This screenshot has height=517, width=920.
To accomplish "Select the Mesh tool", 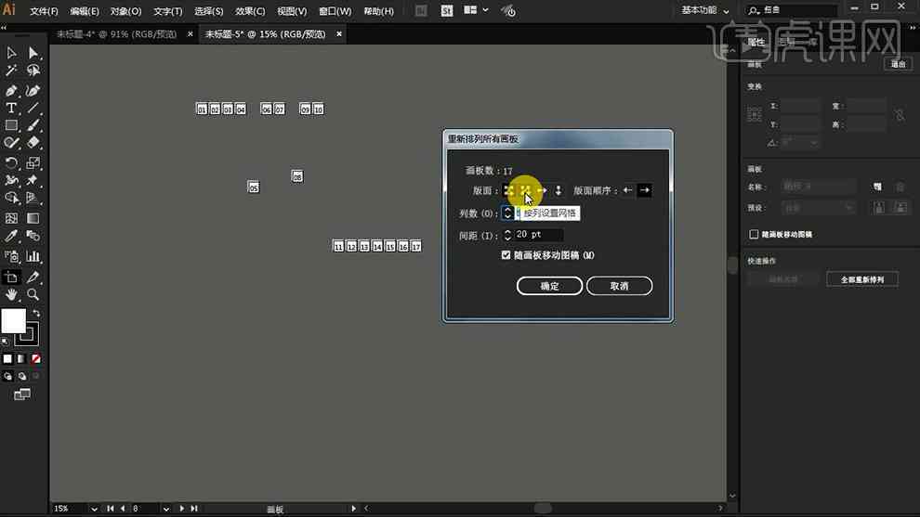I will pyautogui.click(x=11, y=218).
